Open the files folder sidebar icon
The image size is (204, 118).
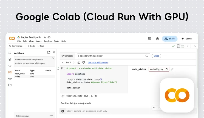pos(10,85)
